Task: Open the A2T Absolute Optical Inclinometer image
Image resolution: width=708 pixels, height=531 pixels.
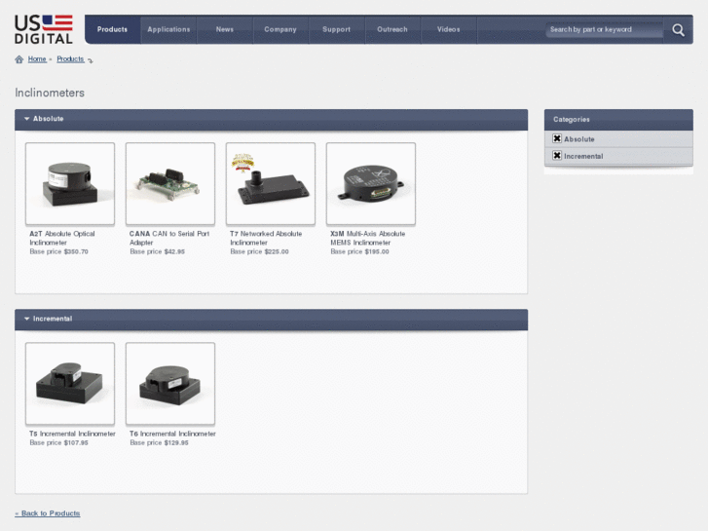Action: coord(70,183)
